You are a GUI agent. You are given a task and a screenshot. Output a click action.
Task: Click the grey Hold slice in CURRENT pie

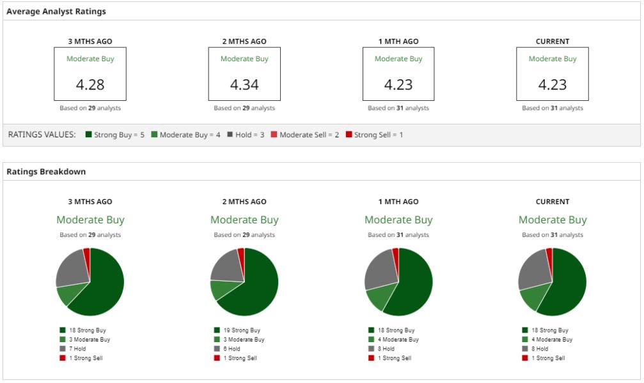point(535,269)
